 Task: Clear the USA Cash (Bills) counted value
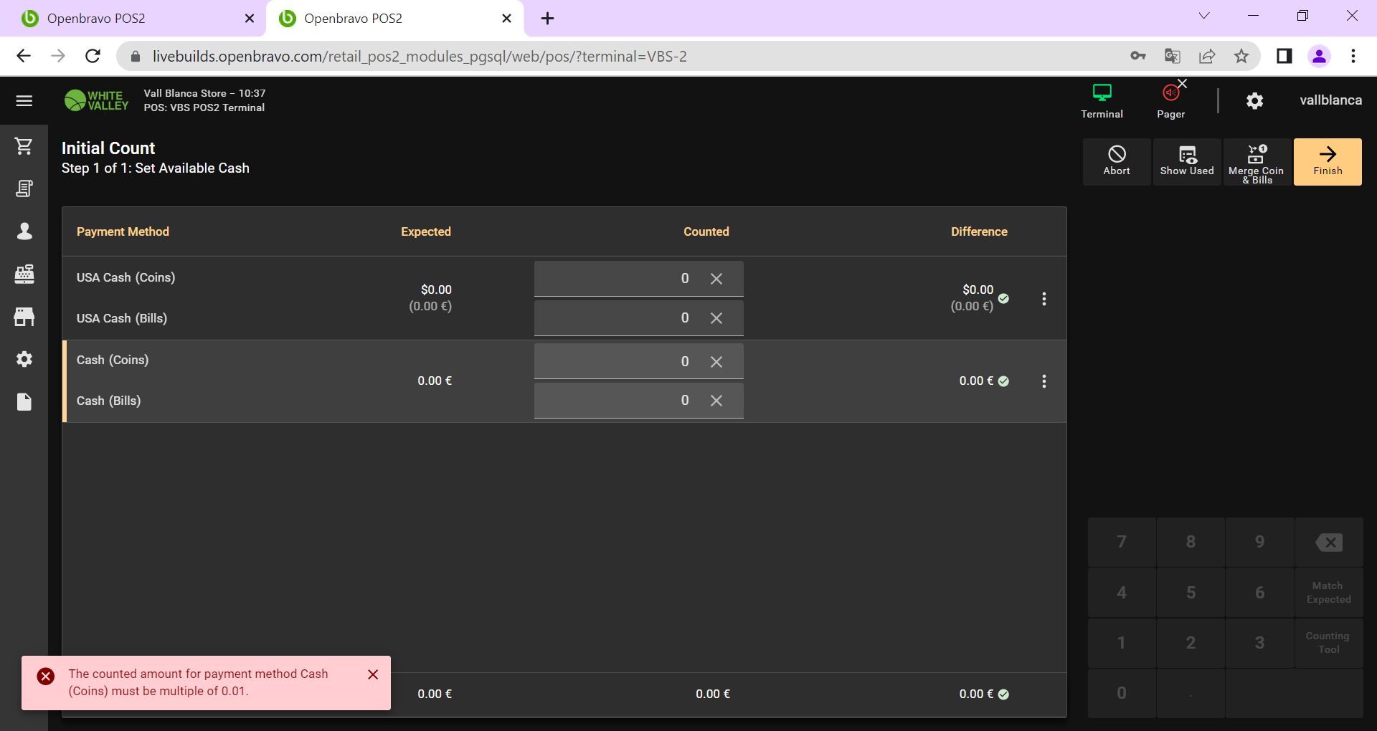[x=716, y=318]
